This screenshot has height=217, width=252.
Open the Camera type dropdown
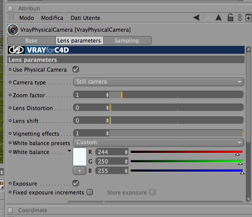158,82
